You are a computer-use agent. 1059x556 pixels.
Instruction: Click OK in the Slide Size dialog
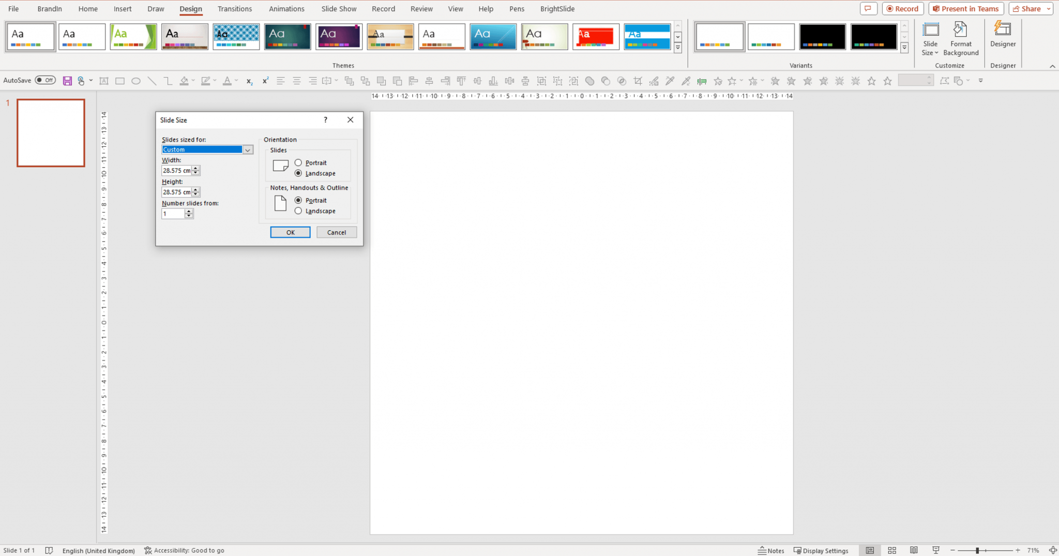290,232
